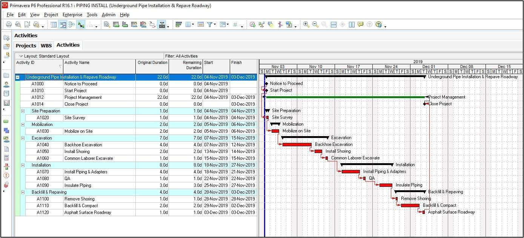Image resolution: width=524 pixels, height=238 pixels.
Task: Switch to the WBS tab
Action: click(x=46, y=45)
